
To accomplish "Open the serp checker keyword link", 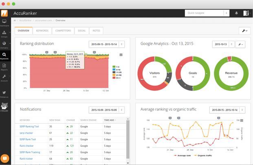I will (x=26, y=133).
